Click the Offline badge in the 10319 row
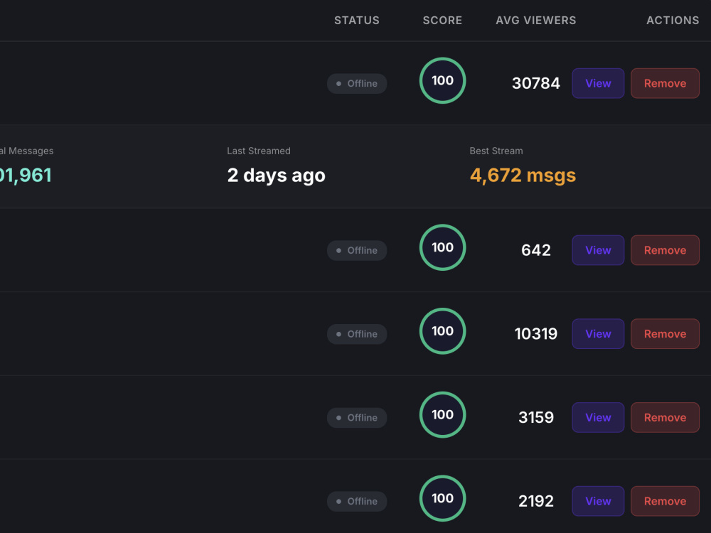711x533 pixels. [x=357, y=334]
